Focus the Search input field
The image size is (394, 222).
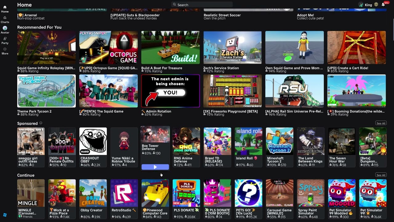click(x=202, y=5)
